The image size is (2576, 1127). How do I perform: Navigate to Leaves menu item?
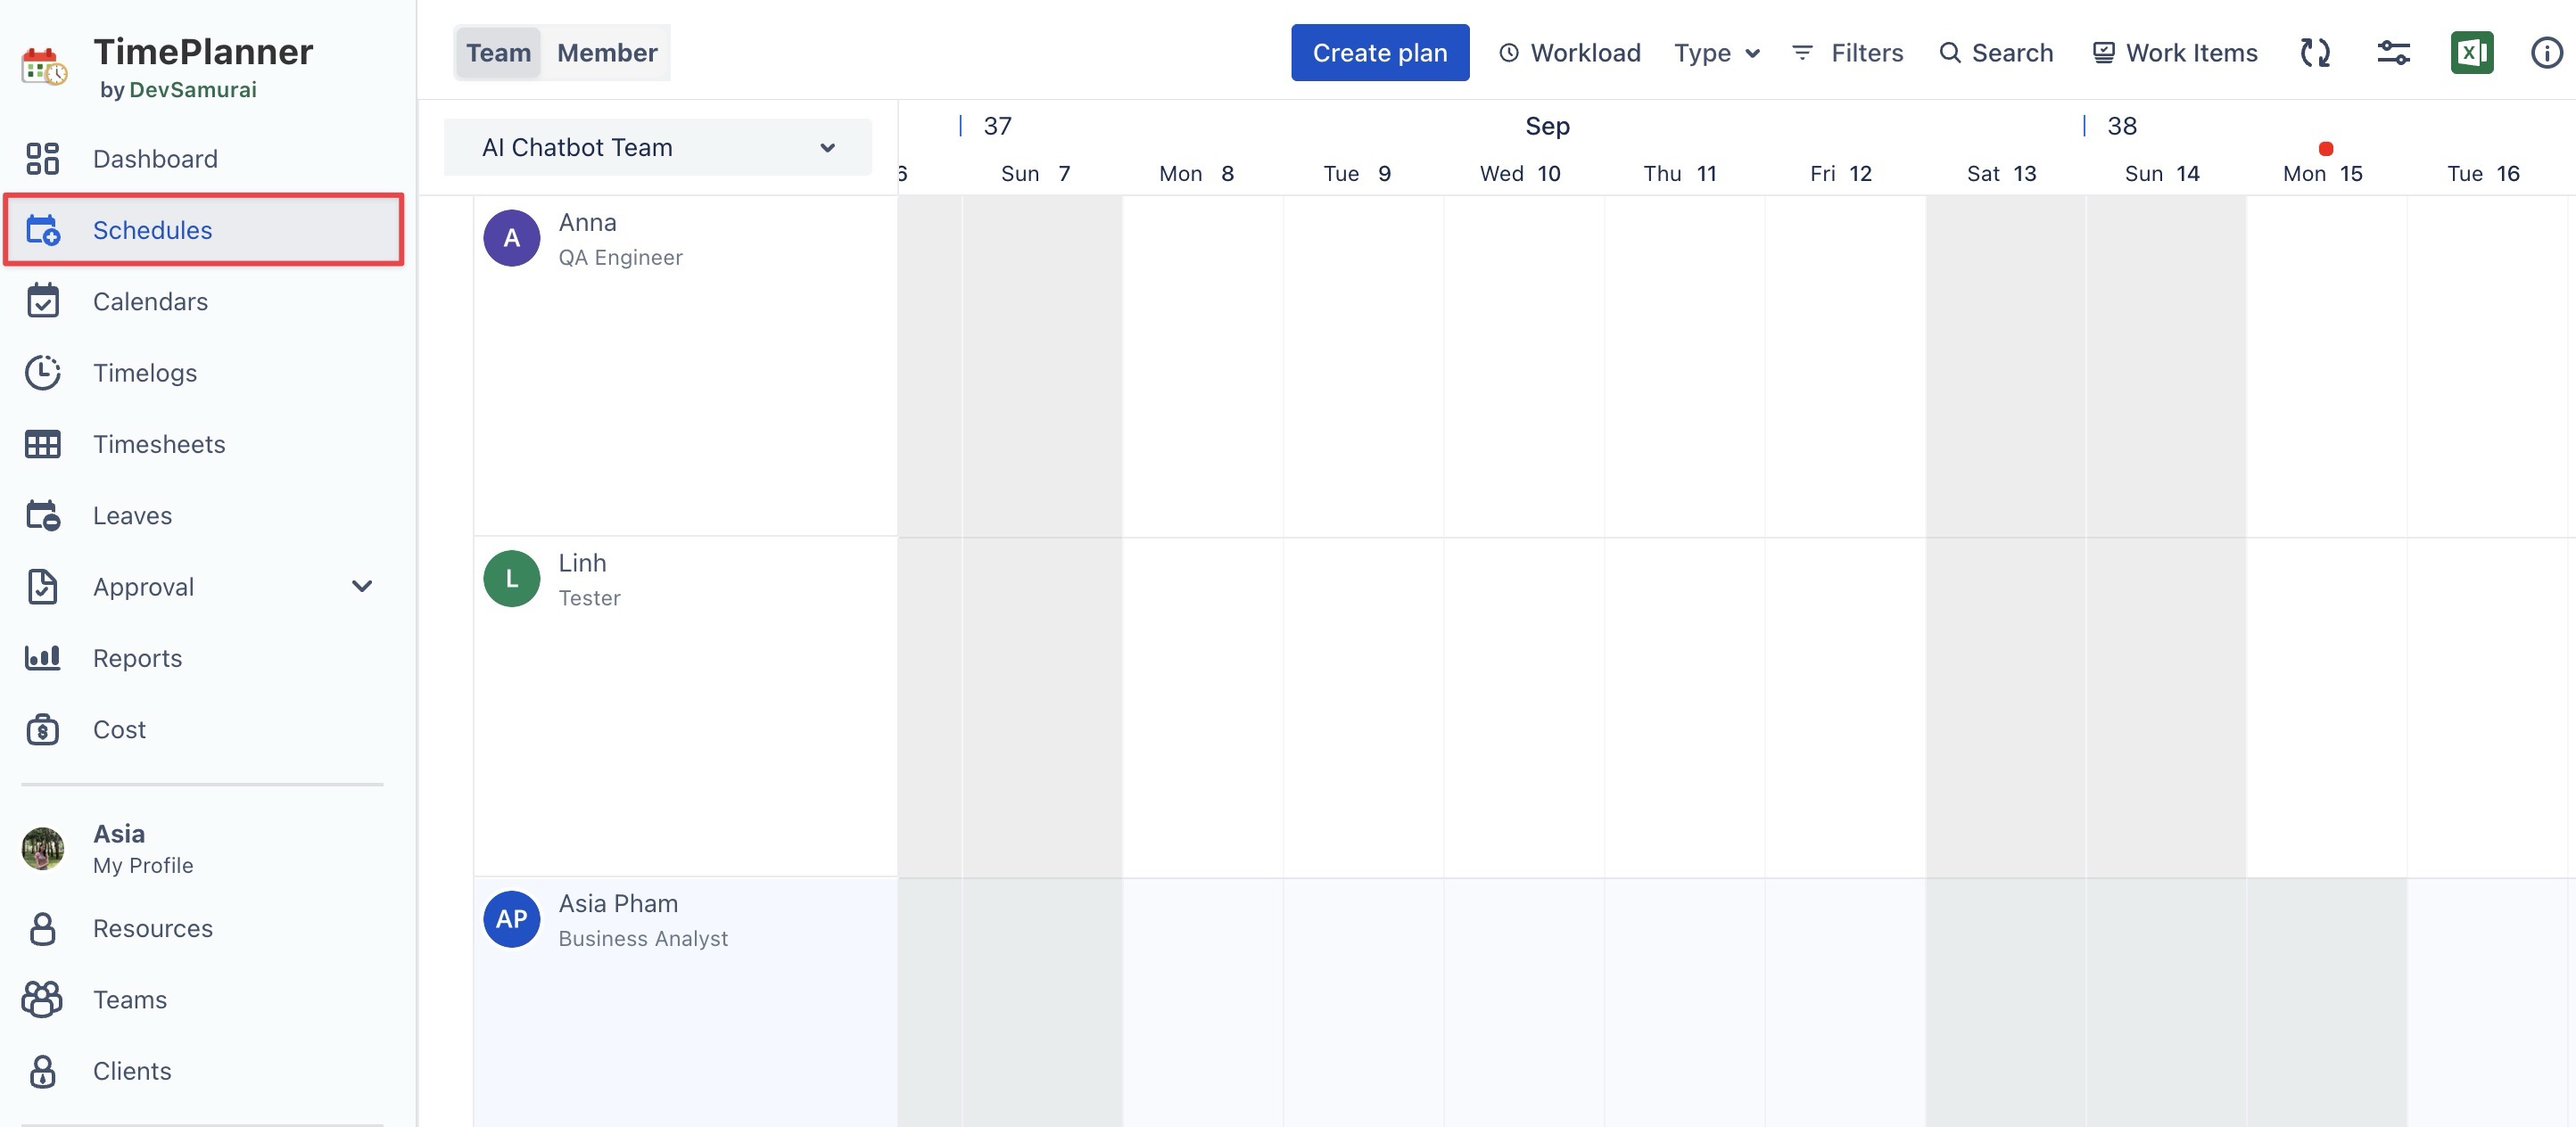[x=132, y=516]
